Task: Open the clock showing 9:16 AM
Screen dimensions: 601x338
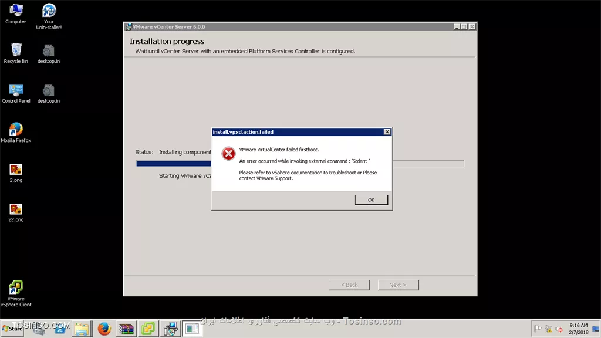Action: point(578,329)
